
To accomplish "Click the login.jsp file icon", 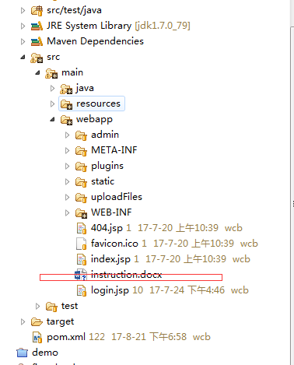I will coord(82,291).
